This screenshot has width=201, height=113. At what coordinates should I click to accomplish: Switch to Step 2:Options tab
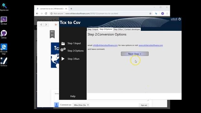coord(106,29)
